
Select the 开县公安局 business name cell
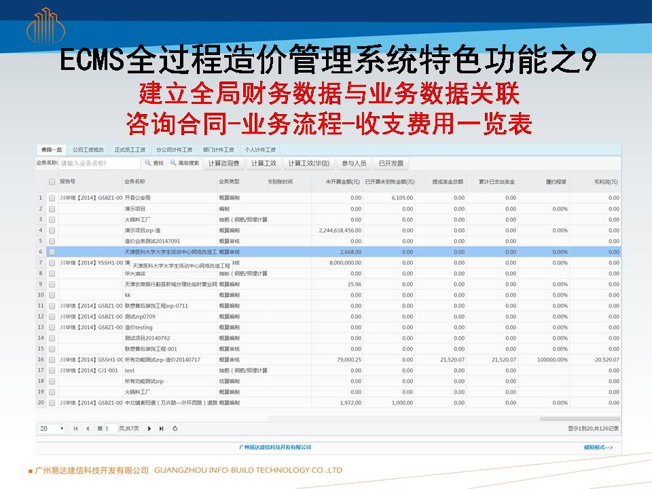(138, 198)
